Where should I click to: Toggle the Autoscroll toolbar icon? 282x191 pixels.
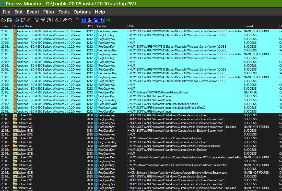tap(23, 20)
